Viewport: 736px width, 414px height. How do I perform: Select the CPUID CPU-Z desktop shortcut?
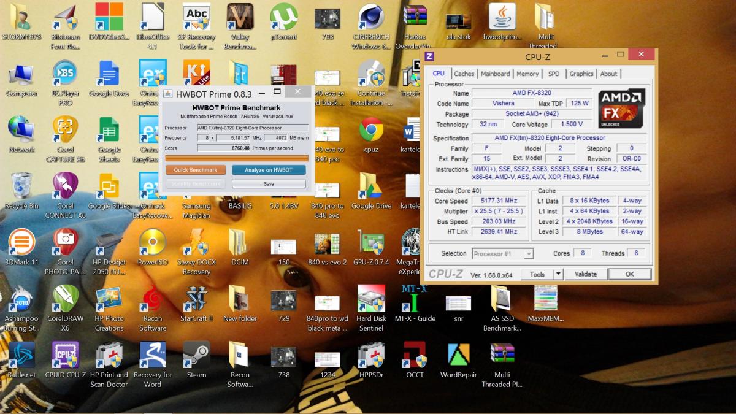click(65, 360)
